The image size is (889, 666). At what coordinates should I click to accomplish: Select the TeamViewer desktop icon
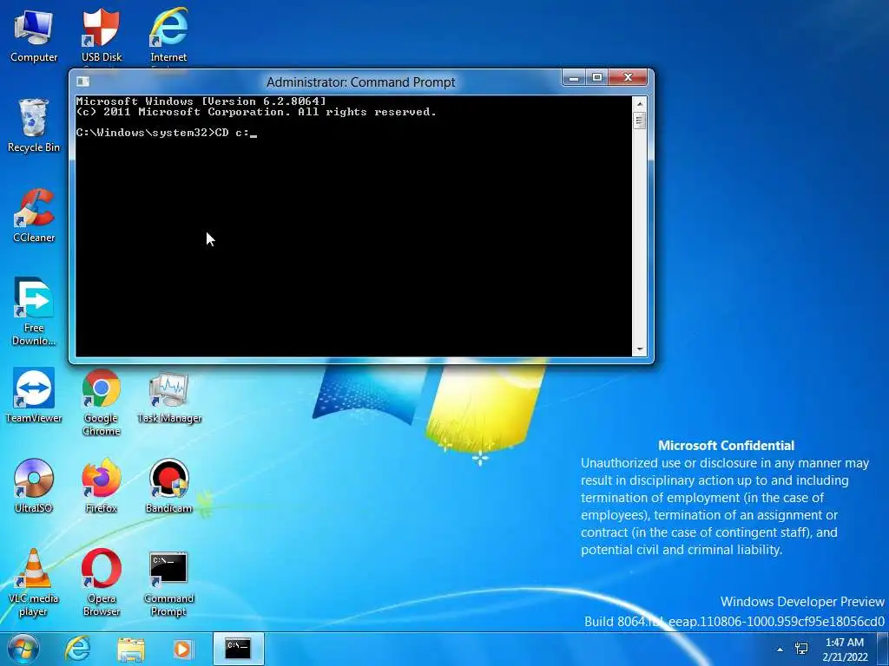coord(34,395)
